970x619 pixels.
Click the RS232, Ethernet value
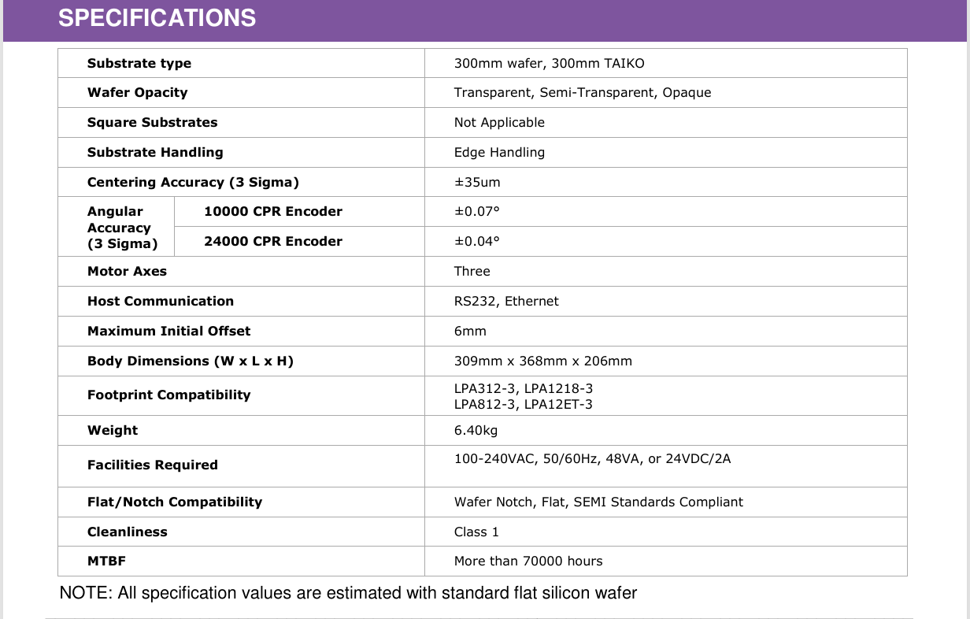pos(506,301)
